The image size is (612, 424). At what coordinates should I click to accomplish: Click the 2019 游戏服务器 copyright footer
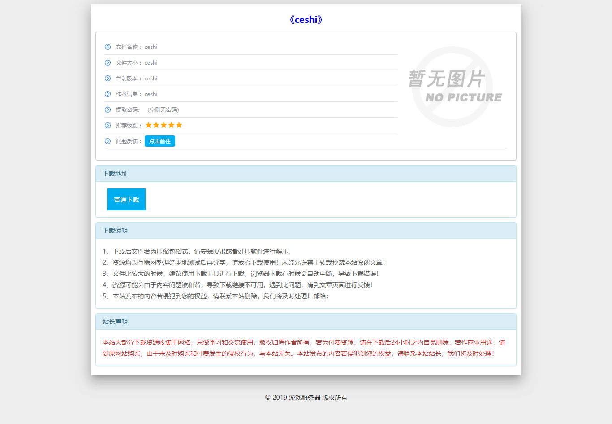306,398
